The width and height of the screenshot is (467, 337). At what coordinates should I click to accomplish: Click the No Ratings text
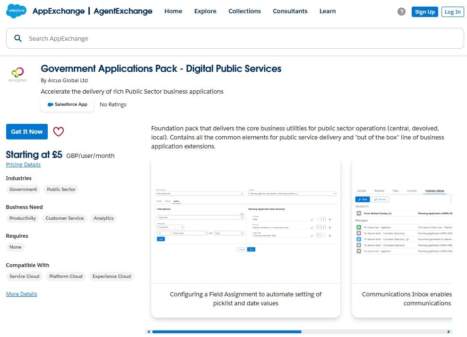pos(113,104)
